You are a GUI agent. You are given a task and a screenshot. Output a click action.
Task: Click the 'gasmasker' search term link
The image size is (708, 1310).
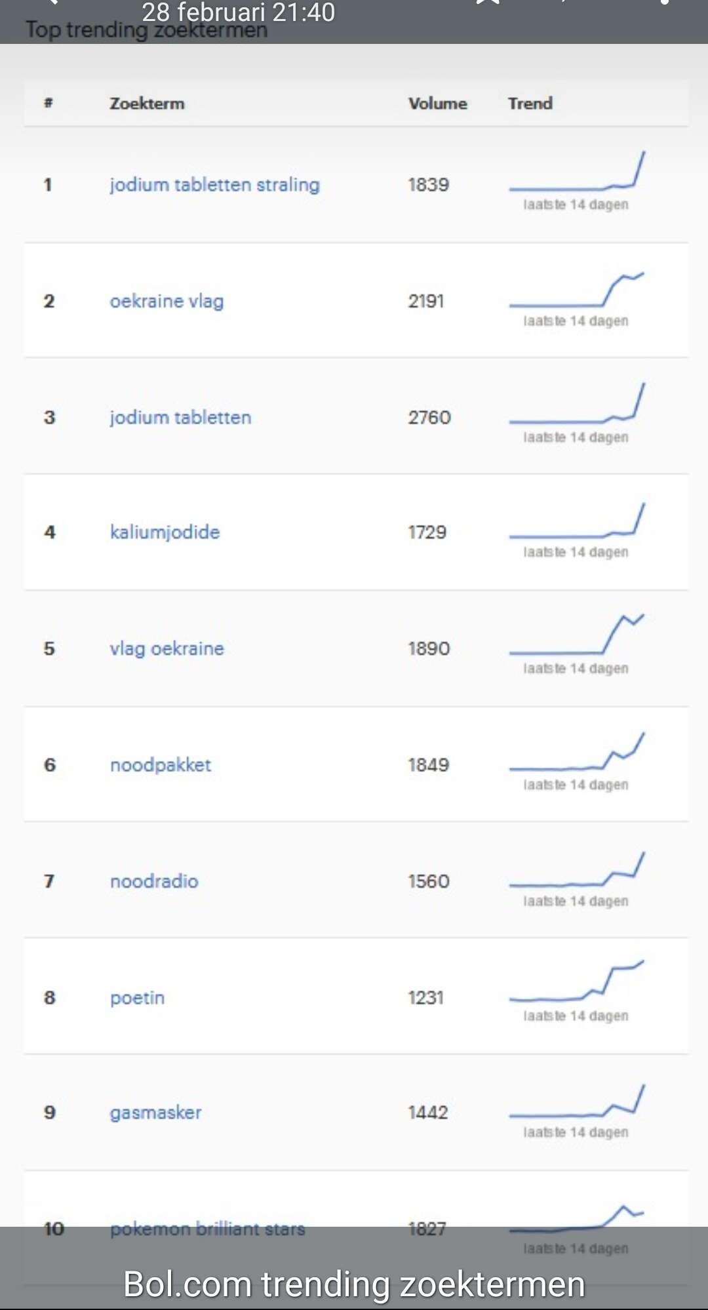point(155,1113)
